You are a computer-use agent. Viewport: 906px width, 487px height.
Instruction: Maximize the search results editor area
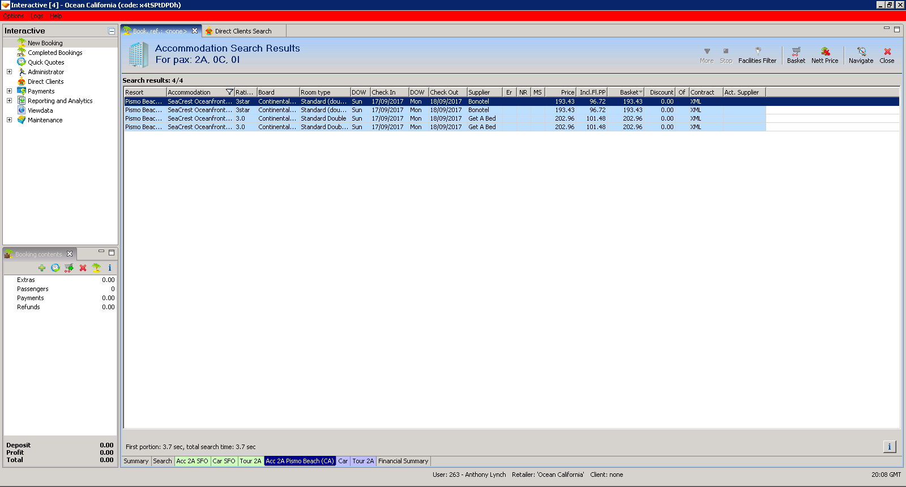pyautogui.click(x=897, y=29)
